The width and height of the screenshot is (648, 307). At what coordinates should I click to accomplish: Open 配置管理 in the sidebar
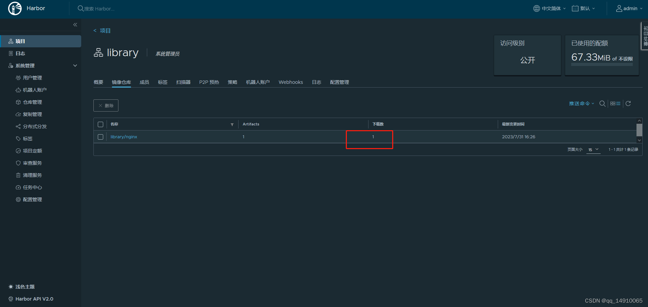click(32, 199)
